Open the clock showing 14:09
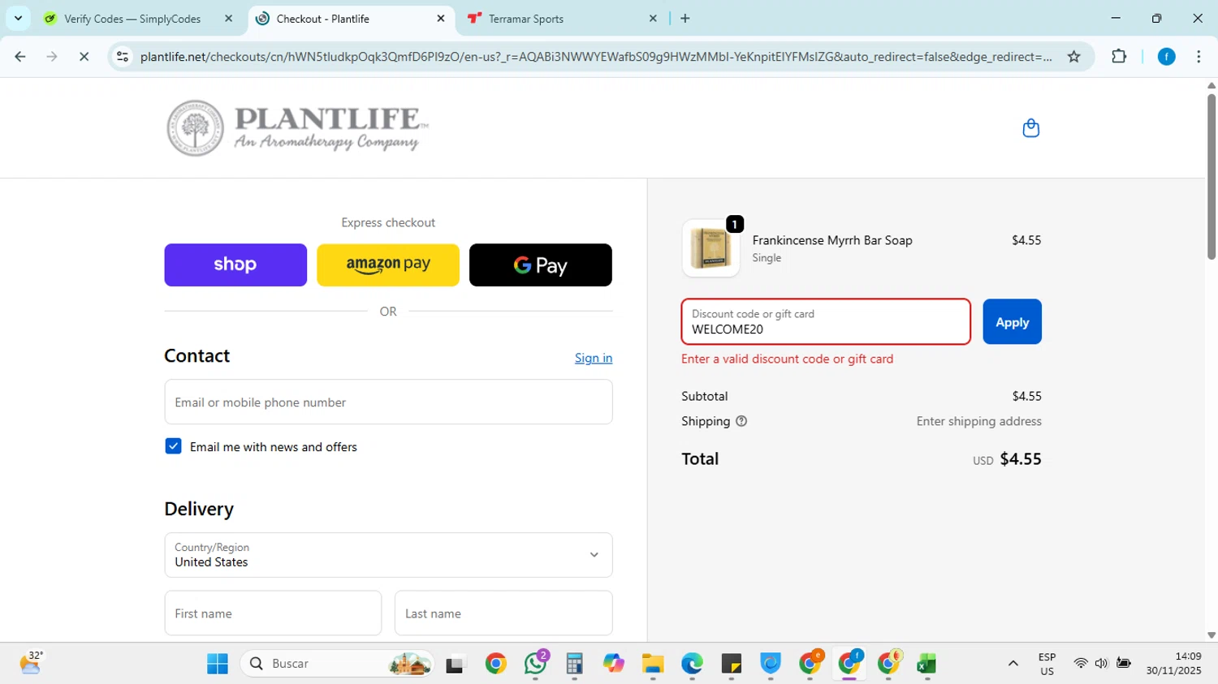The height and width of the screenshot is (684, 1218). 1173,664
